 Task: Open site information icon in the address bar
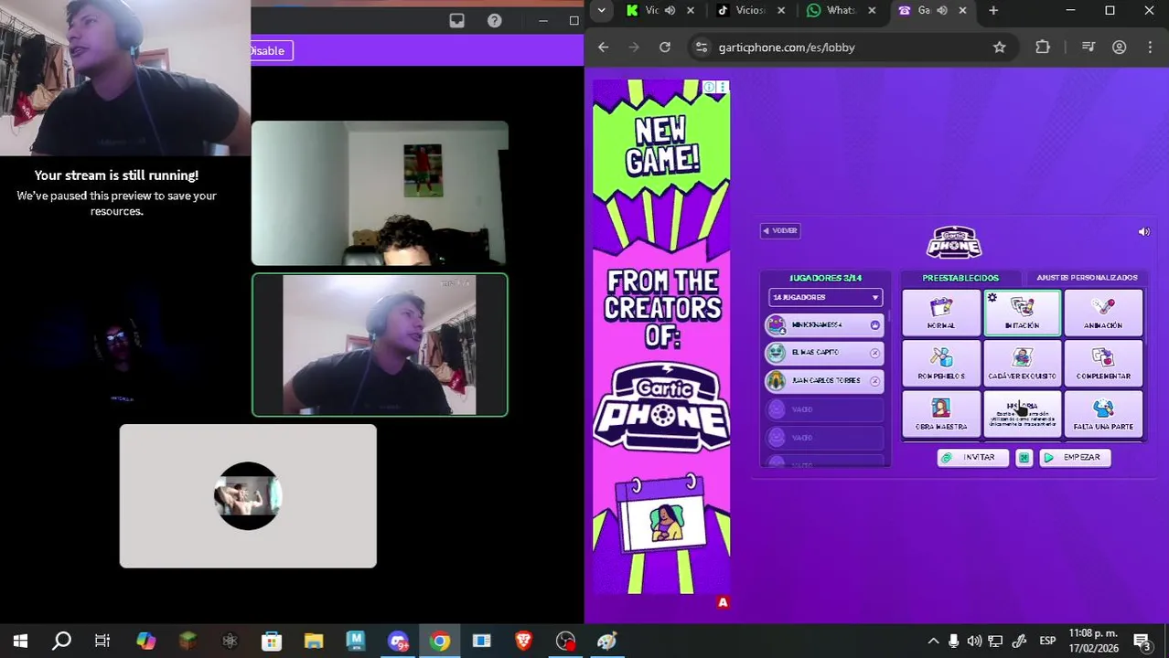pyautogui.click(x=702, y=48)
